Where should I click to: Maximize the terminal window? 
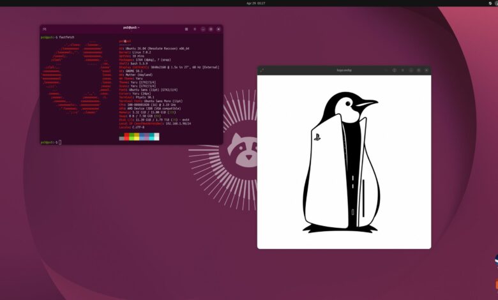pos(211,29)
